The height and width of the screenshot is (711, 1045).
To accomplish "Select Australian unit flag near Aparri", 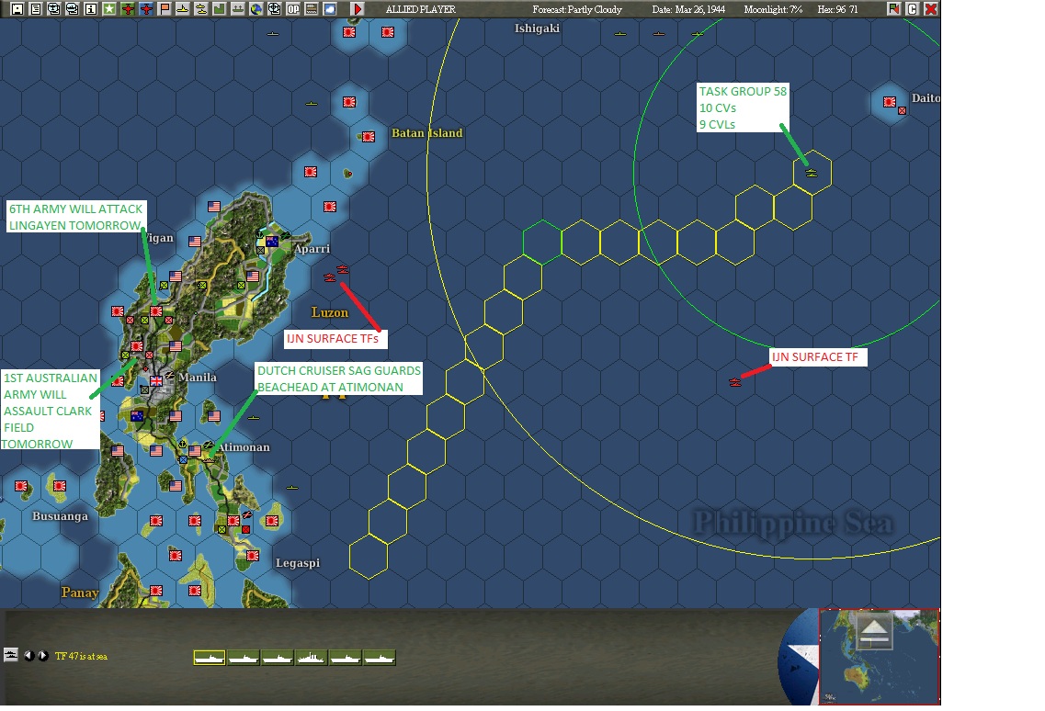I will point(272,242).
